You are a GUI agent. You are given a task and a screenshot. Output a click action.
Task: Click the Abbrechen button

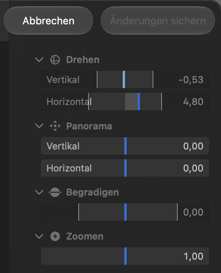pos(48,20)
